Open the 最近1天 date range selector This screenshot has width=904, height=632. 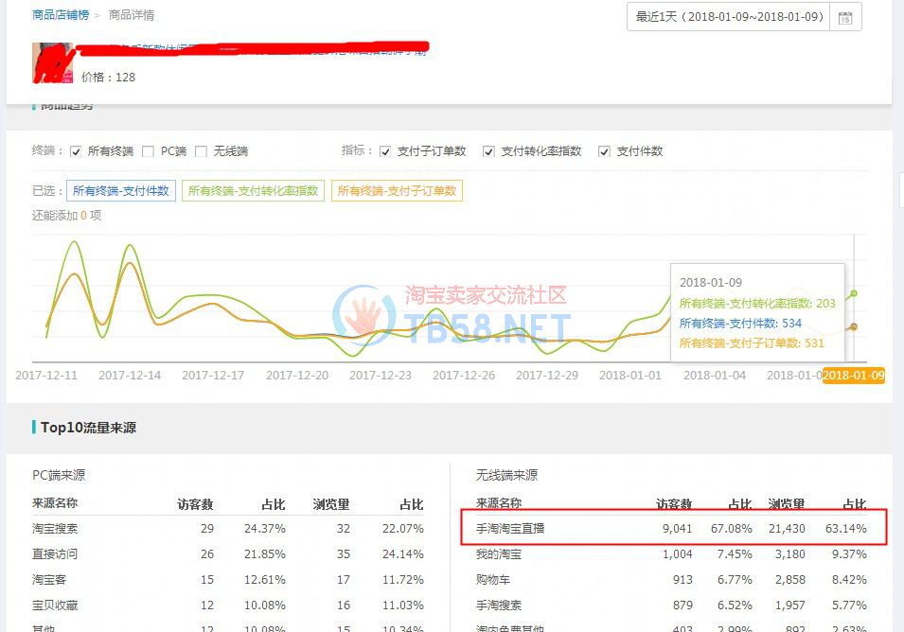coord(729,17)
